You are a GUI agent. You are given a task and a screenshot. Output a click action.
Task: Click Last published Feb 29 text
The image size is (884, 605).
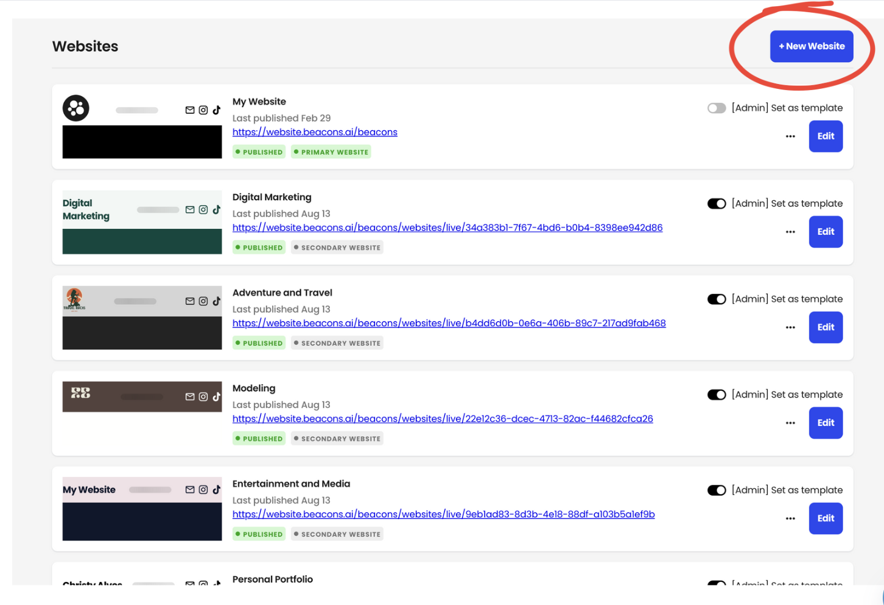281,118
